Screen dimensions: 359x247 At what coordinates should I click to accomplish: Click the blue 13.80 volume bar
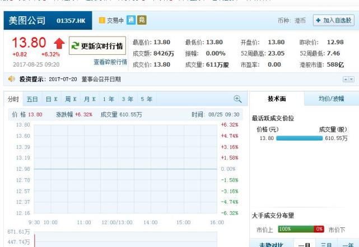(x=299, y=138)
